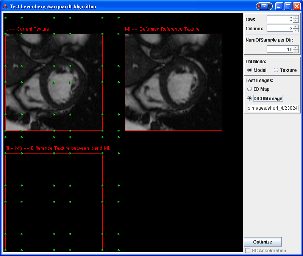Close the Levenberg-Marquardt window
This screenshot has height=256, width=303.
pos(297,6)
